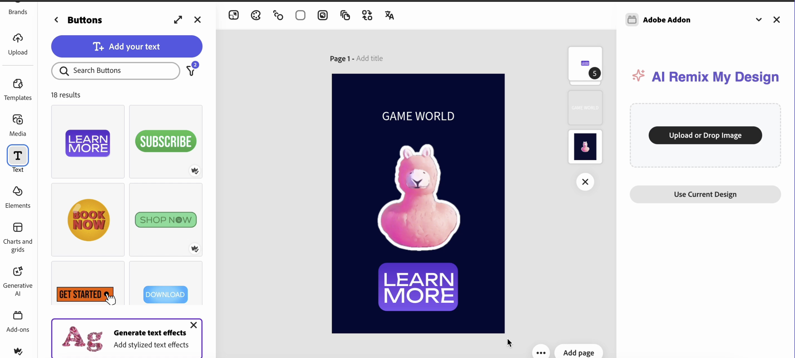Switch to the Templates tab
The image size is (795, 358).
click(x=17, y=89)
